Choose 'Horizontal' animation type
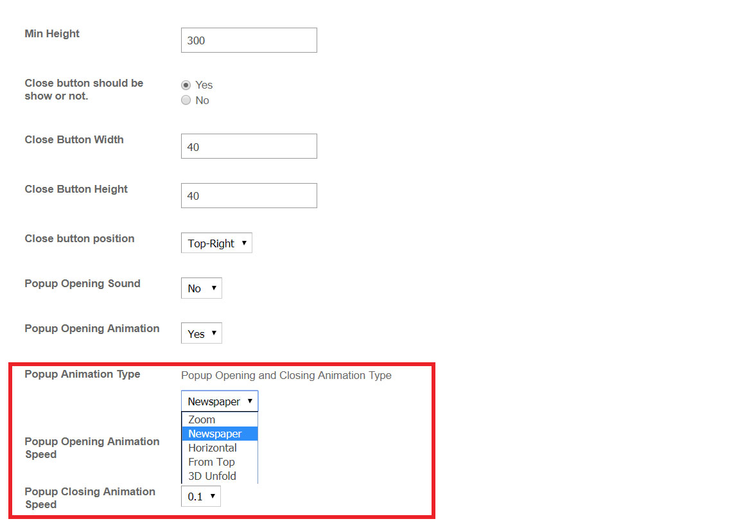The width and height of the screenshot is (743, 528). tap(212, 448)
